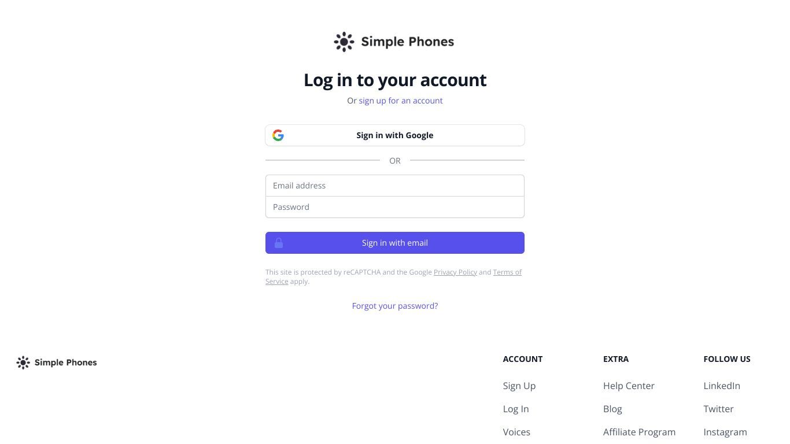Open Voices footer link

516,432
